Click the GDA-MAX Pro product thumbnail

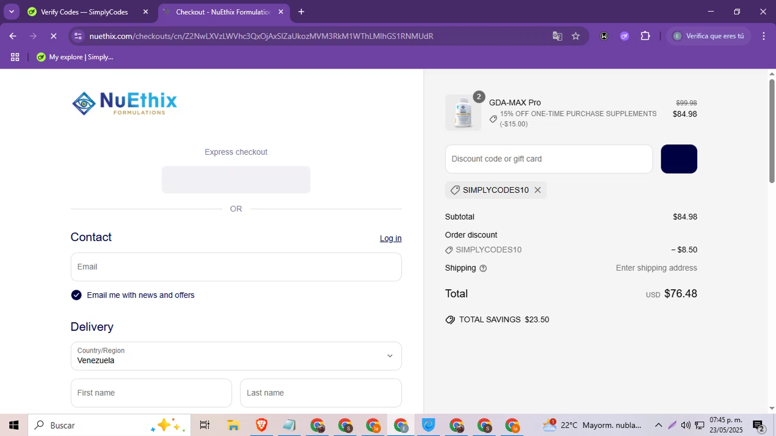point(463,113)
